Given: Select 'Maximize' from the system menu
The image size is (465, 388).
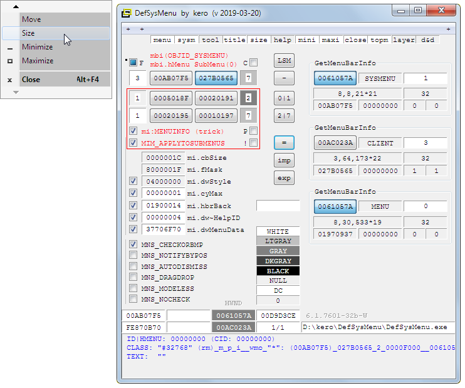Looking at the screenshot, I should 38,61.
